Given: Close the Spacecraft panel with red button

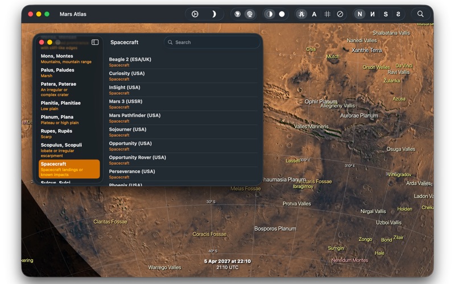Looking at the screenshot, I should pyautogui.click(x=42, y=42).
